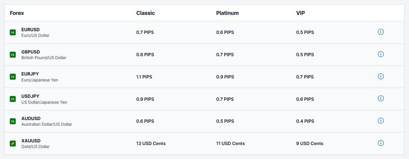
Task: Click the green FX badge beside EURUSD
Action: point(13,32)
